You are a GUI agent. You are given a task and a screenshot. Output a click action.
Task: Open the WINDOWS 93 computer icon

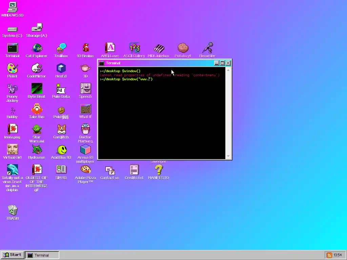point(12,10)
